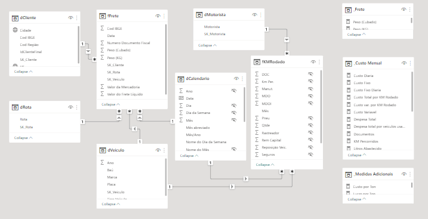Image resolution: width=428 pixels, height=219 pixels.
Task: Open more options for _Medidas Adicionais table
Action: pos(410,174)
